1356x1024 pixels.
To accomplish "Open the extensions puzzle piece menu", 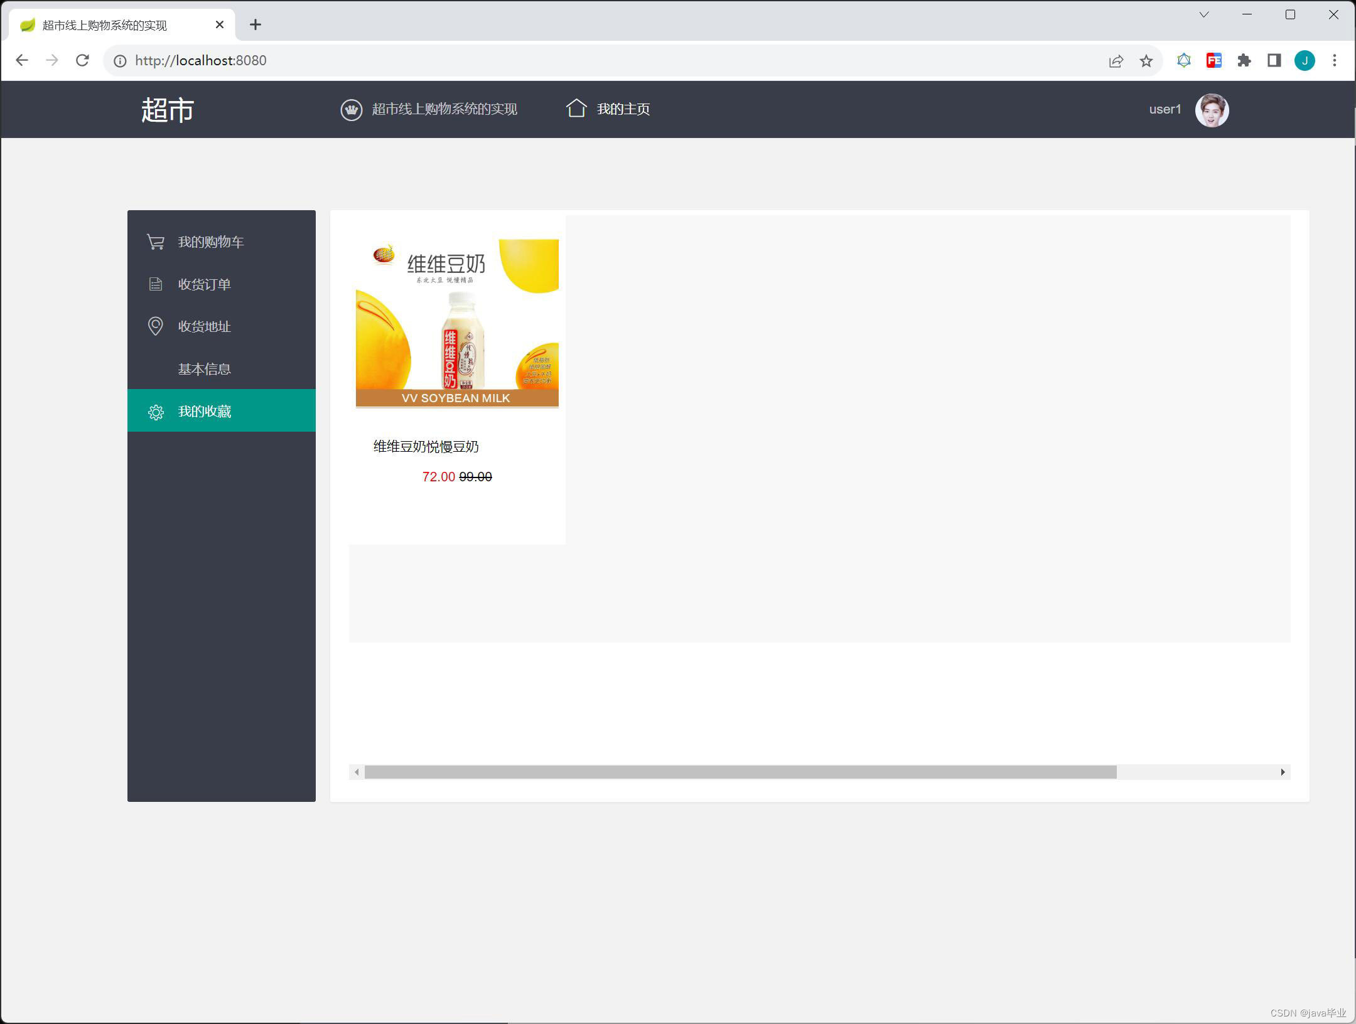I will [1244, 60].
